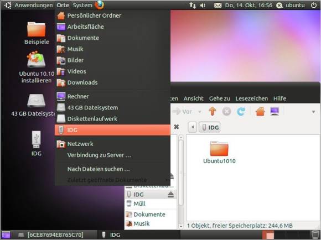Click the location bar back-scroll arrow
Screen dimensions: 321x240
(193, 127)
